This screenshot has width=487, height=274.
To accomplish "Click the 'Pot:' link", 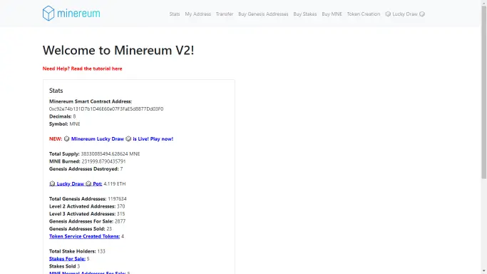I will pos(98,183).
